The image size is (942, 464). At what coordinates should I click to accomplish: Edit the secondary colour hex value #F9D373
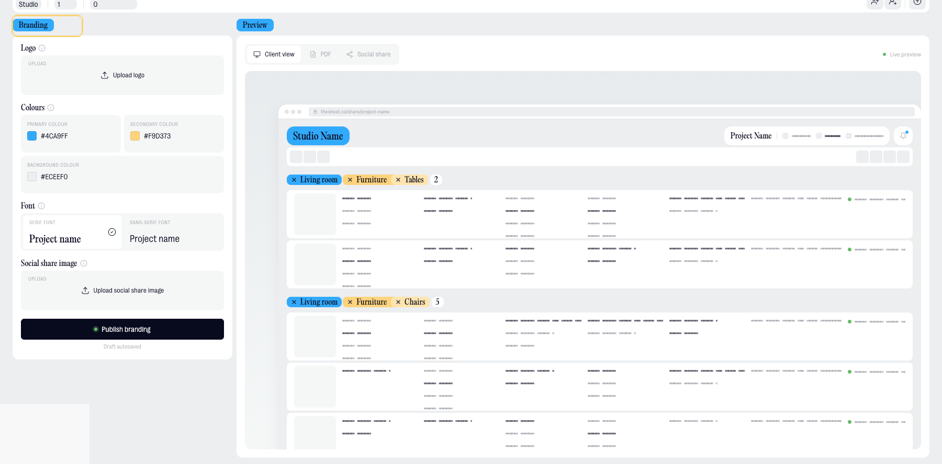click(158, 136)
